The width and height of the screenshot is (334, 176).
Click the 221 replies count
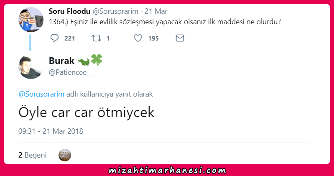(70, 38)
